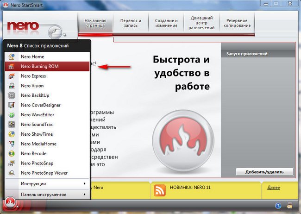Click the Nero PhotoSnap icon
The image size is (301, 214).
point(12,164)
